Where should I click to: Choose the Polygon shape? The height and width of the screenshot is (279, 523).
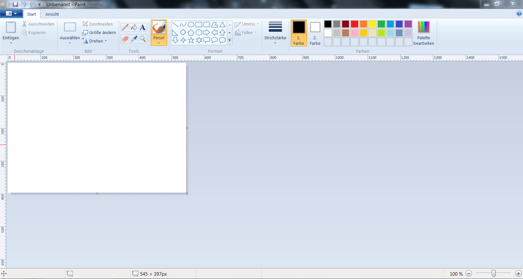pyautogui.click(x=215, y=25)
